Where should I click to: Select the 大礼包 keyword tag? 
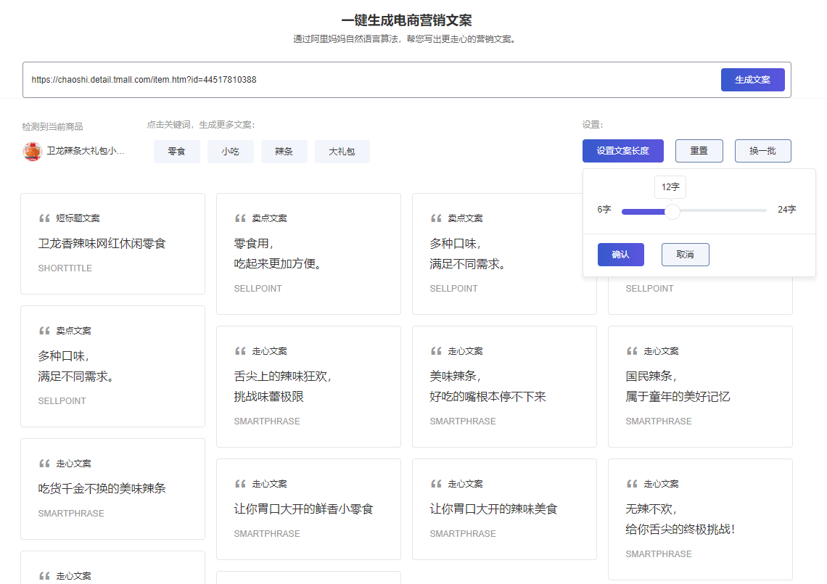tap(342, 152)
